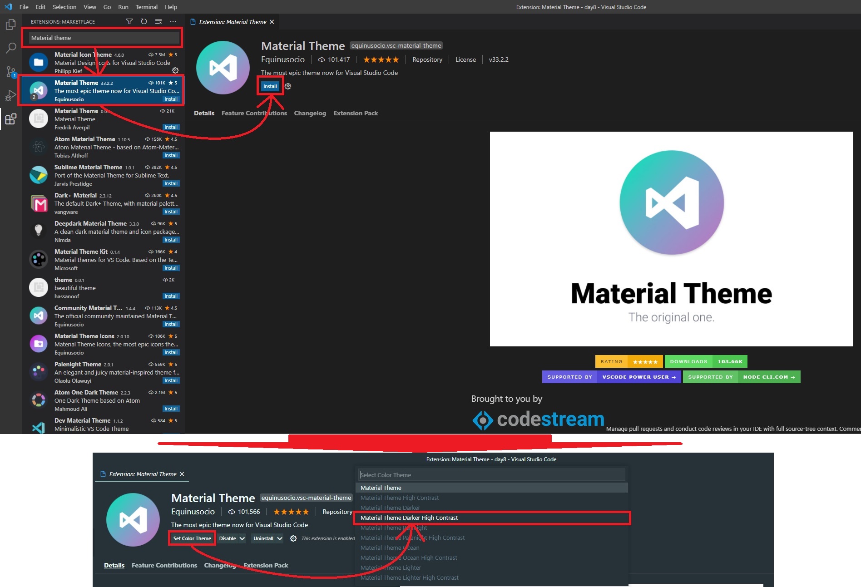861x587 pixels.
Task: Select the Extensions view icon
Action: coord(10,119)
